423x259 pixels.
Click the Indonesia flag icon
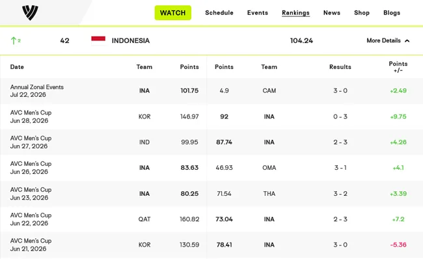click(x=98, y=40)
